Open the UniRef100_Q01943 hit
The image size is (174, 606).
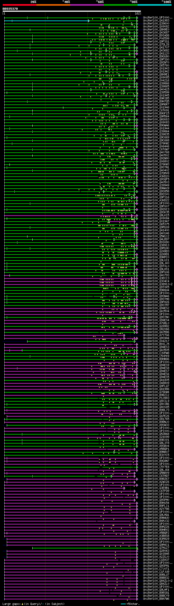(x=156, y=69)
